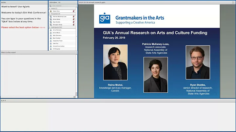
Task: Click the Active Speakers icon
Action: click(50, 6)
